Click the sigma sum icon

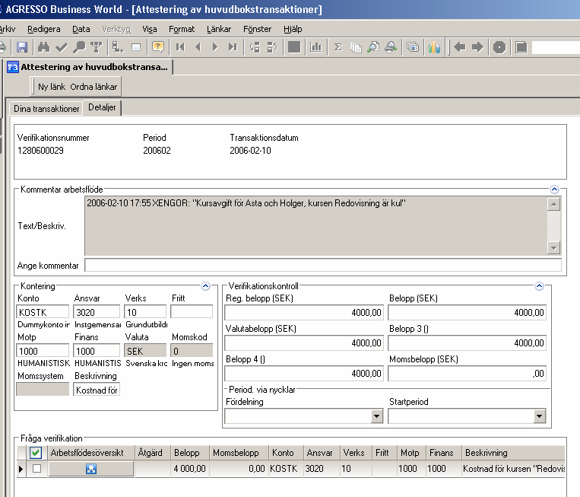(x=338, y=47)
